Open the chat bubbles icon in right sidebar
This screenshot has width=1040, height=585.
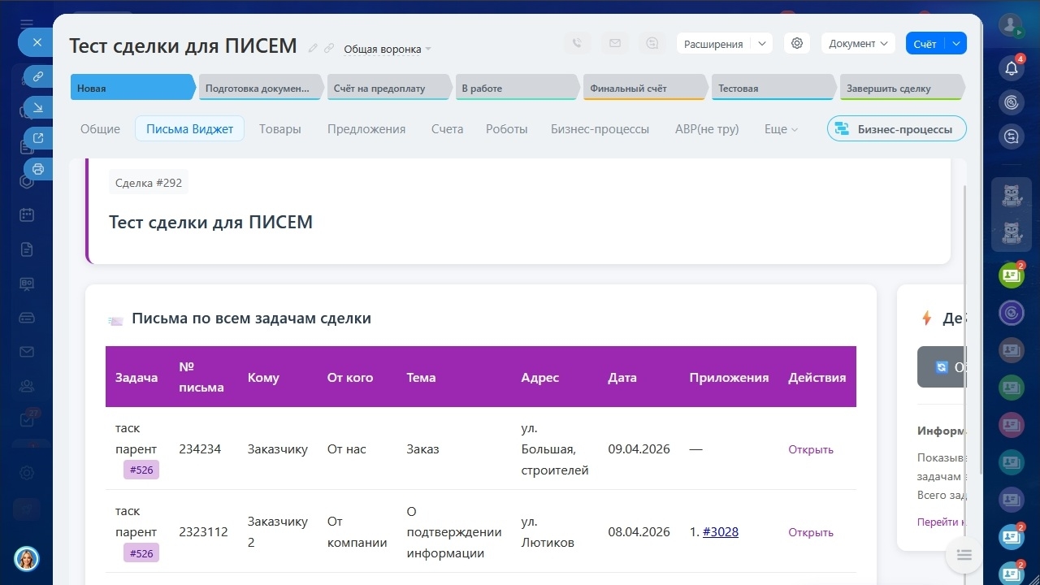(1012, 137)
